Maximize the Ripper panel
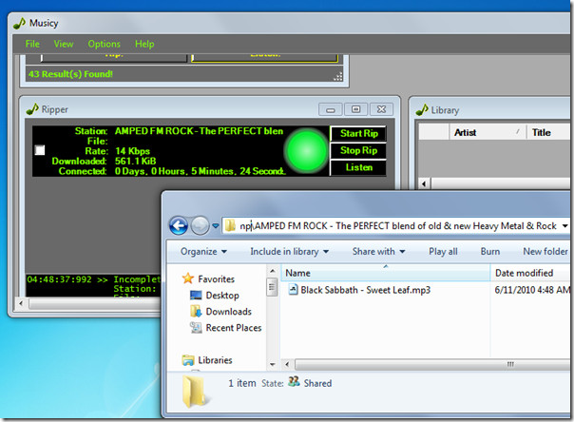574x422 pixels. click(x=355, y=109)
